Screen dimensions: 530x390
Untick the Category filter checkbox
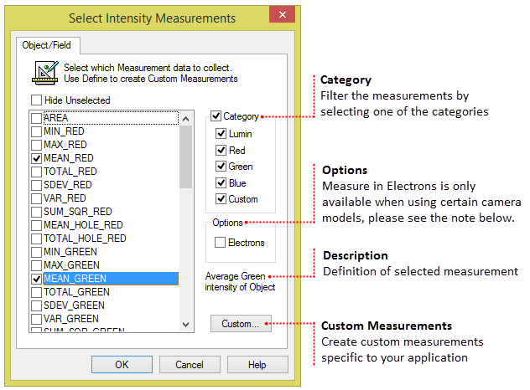tap(216, 116)
